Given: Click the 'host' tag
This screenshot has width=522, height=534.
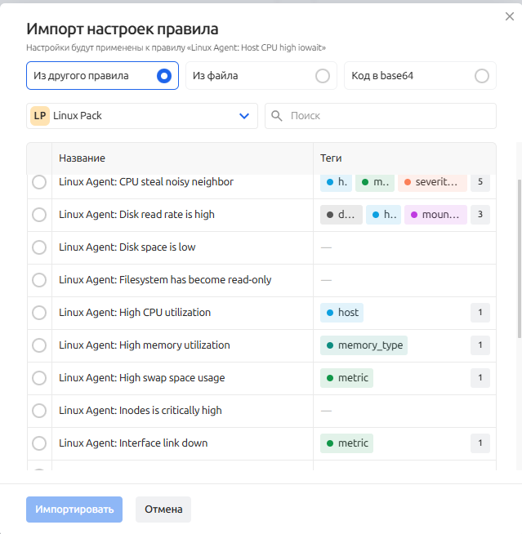Looking at the screenshot, I should (x=341, y=313).
